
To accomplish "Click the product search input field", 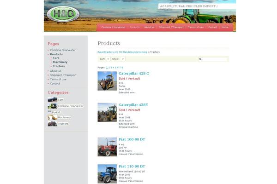I will tap(215, 59).
